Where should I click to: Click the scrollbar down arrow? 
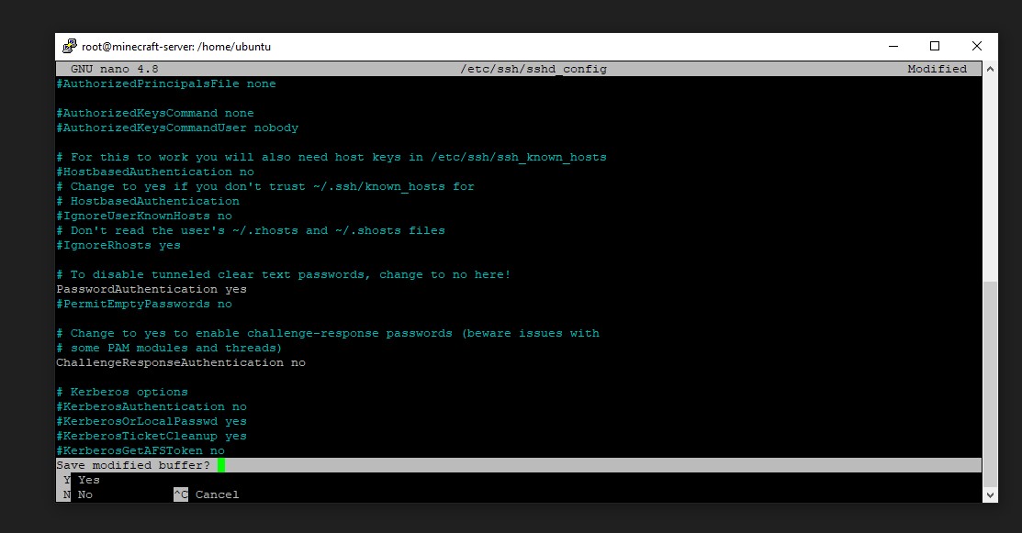[990, 494]
